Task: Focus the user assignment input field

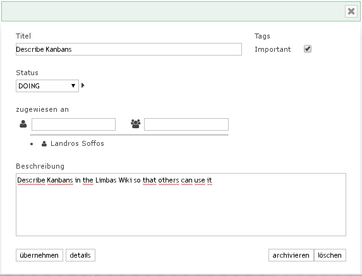Action: [73, 124]
